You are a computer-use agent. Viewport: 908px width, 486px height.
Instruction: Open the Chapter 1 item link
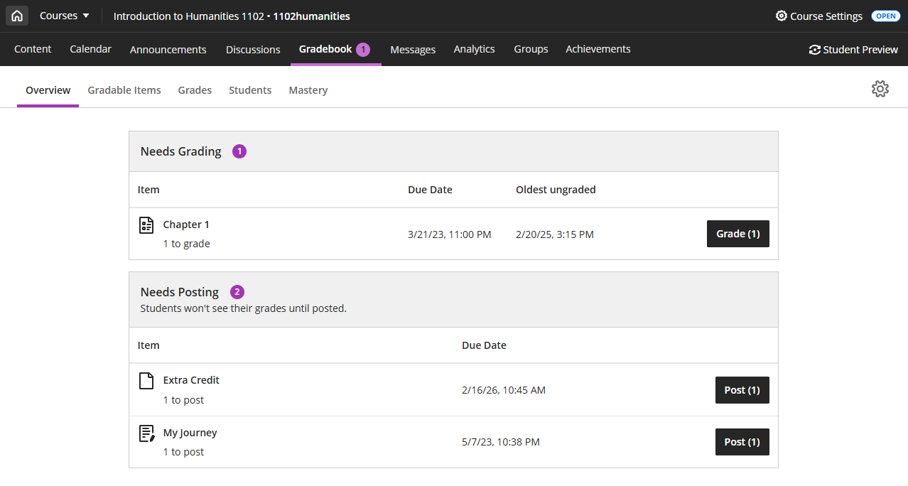(186, 224)
